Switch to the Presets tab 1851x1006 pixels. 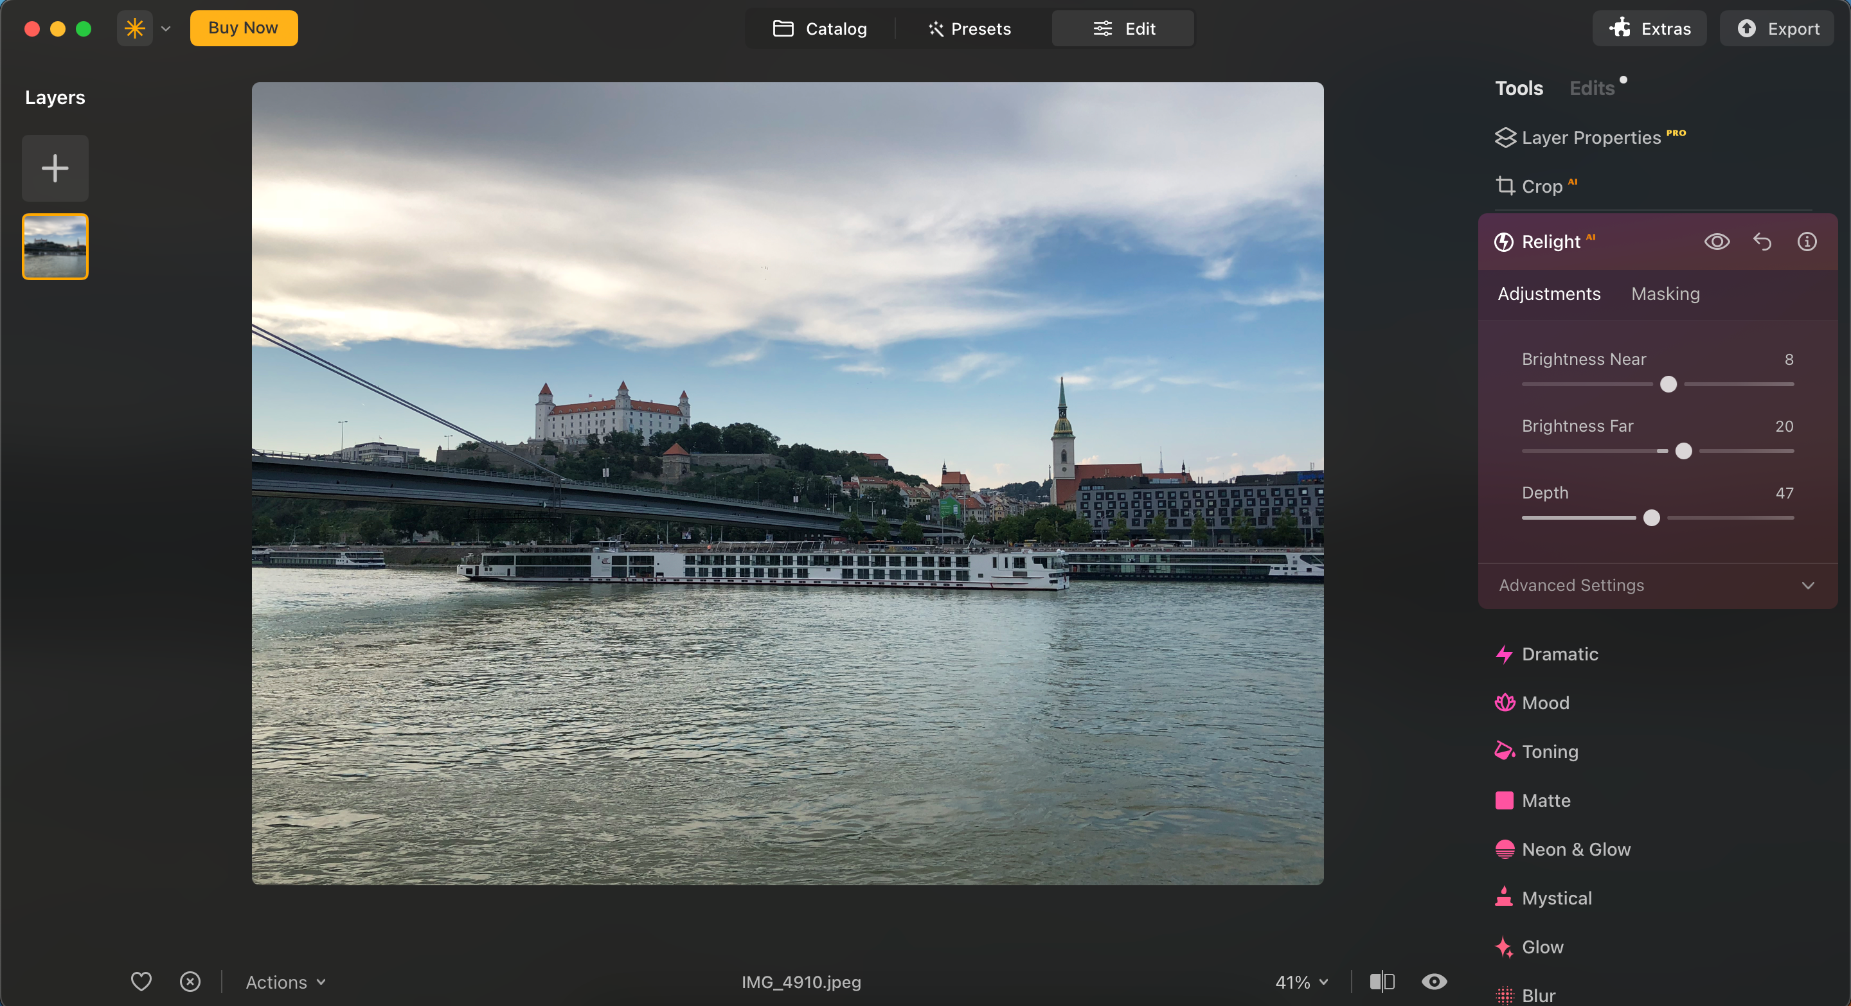pos(969,29)
